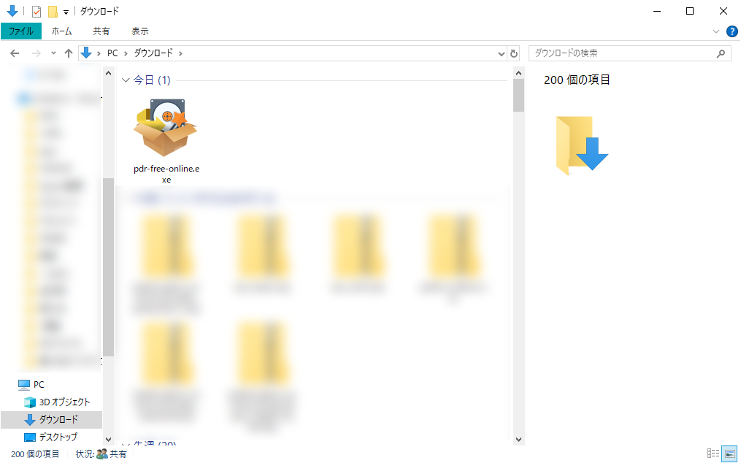Open the breadcrumb chevron after PC

click(x=126, y=53)
